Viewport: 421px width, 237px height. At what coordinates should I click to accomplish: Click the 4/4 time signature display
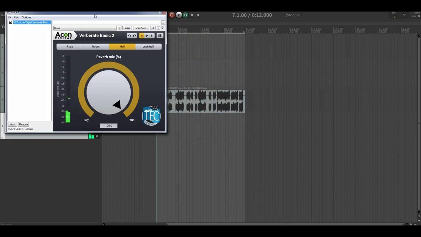click(405, 15)
